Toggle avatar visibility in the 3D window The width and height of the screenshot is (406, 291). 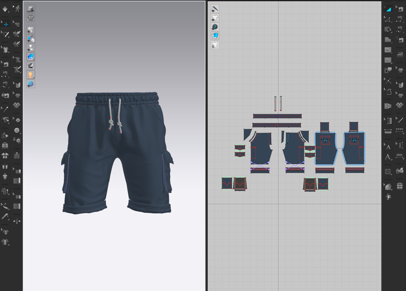30,47
